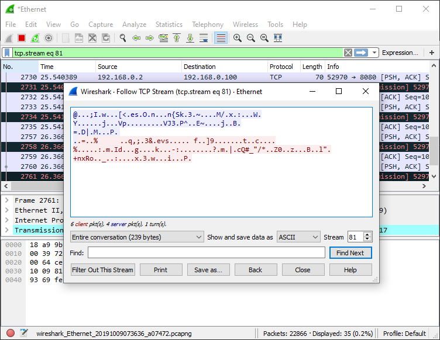Apply display filter with blue arrow
Viewport: 440px width, 340px height.
click(x=361, y=53)
